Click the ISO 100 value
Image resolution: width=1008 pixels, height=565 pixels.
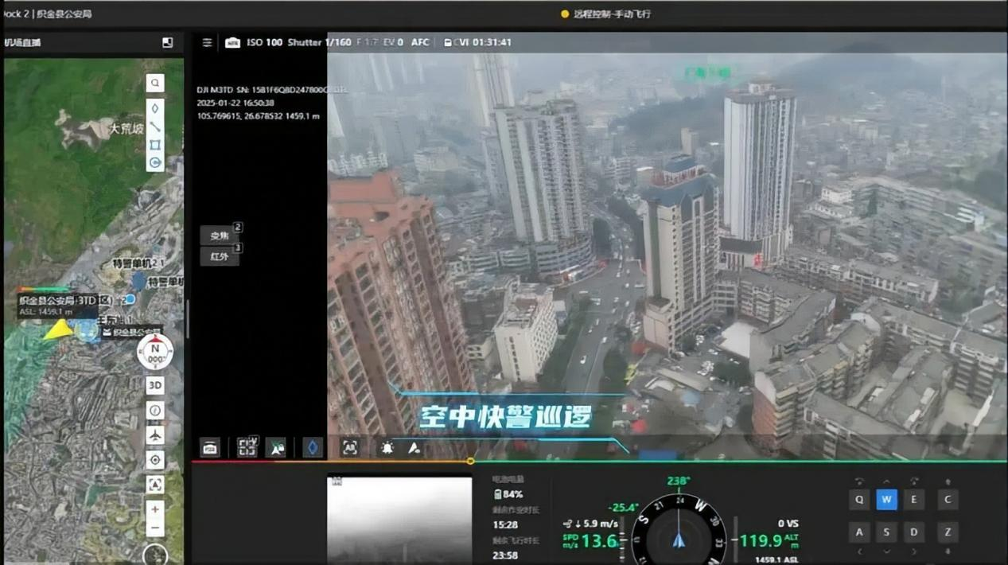(x=264, y=42)
